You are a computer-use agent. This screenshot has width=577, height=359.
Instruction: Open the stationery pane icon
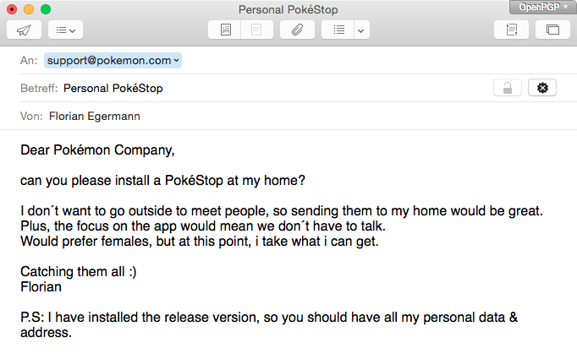point(512,30)
